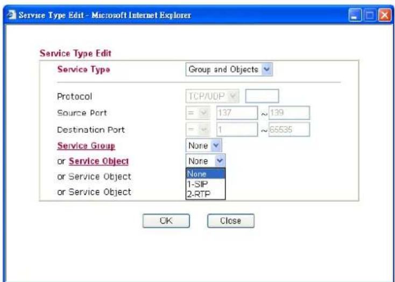
Task: Maximize the Service Type Edit window
Action: (x=370, y=15)
